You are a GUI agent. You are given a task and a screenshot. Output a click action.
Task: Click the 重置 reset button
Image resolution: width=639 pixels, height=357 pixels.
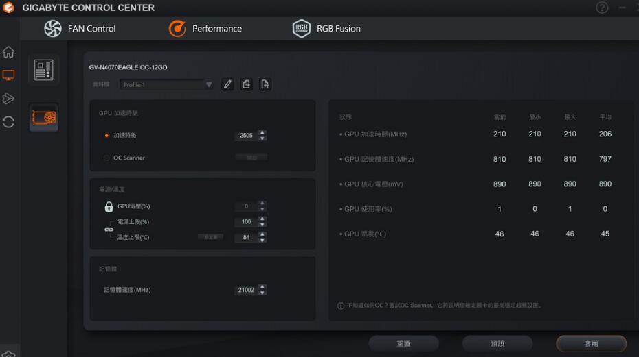403,343
